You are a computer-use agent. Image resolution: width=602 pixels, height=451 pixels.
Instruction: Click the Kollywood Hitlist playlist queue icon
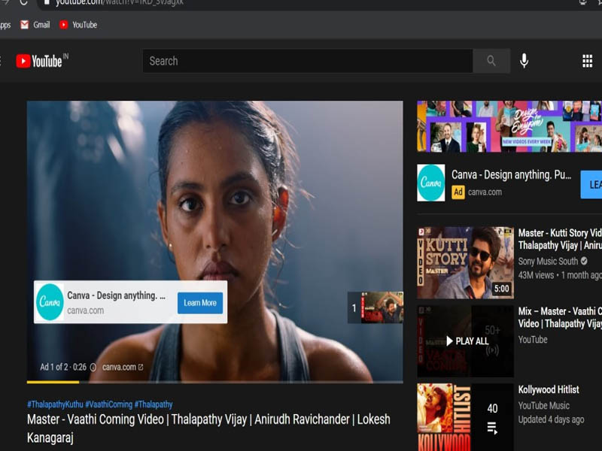coord(492,428)
